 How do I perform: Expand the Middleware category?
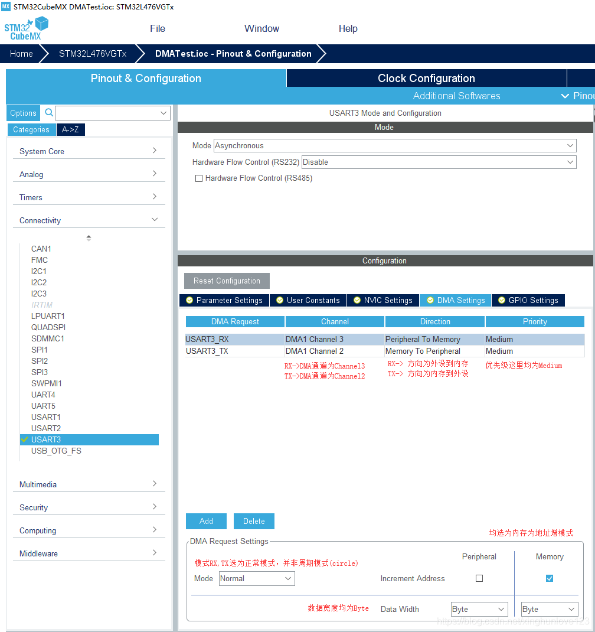pos(89,553)
